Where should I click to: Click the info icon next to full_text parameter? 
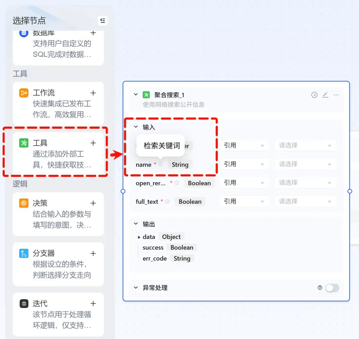coord(167,201)
